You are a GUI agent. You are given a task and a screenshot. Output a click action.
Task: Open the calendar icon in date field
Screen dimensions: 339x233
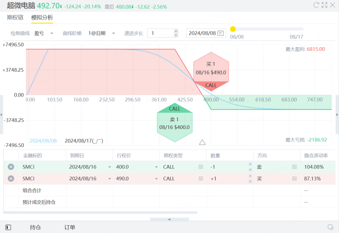[220, 33]
